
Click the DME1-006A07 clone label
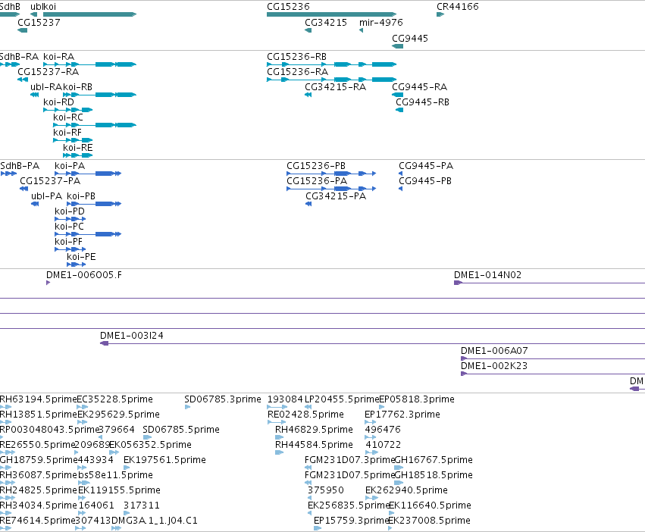(x=494, y=352)
